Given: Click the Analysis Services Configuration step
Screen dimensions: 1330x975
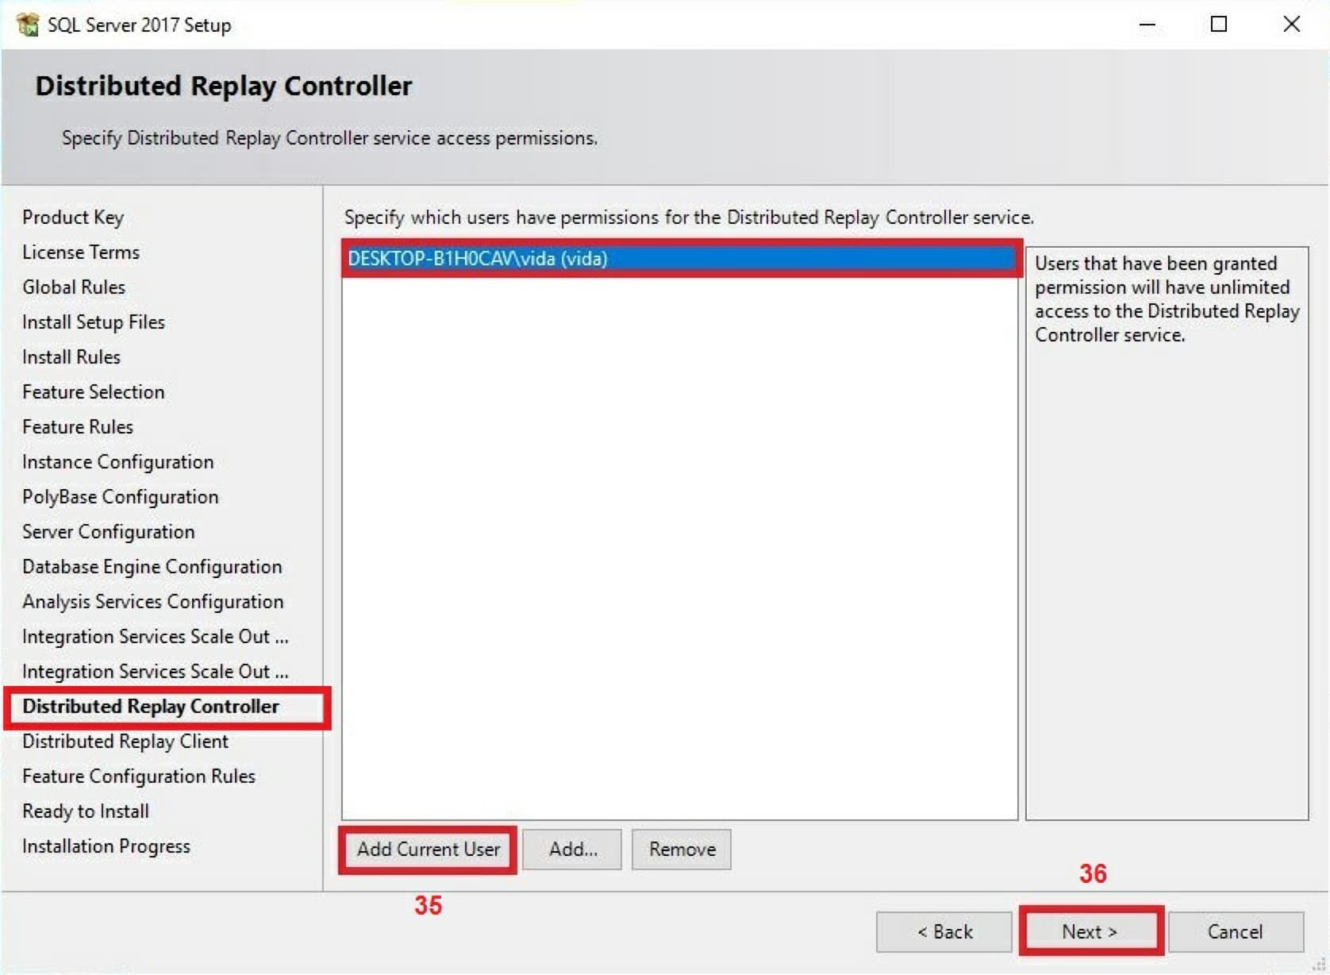Looking at the screenshot, I should pyautogui.click(x=153, y=602).
